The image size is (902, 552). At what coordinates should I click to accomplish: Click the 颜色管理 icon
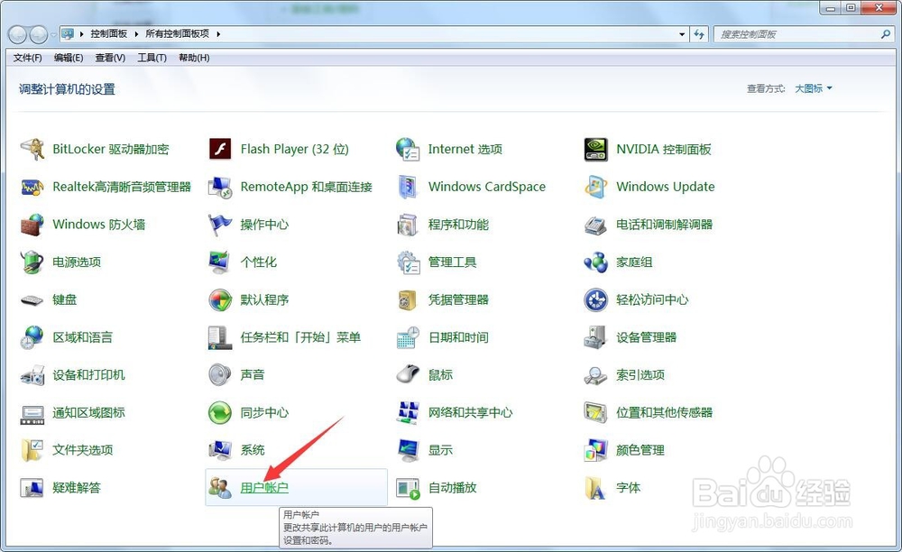[x=595, y=450]
